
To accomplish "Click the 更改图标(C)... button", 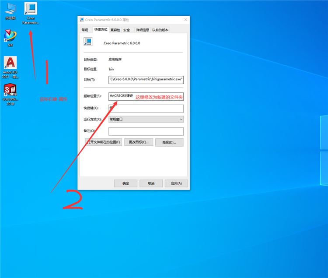I will 139,142.
